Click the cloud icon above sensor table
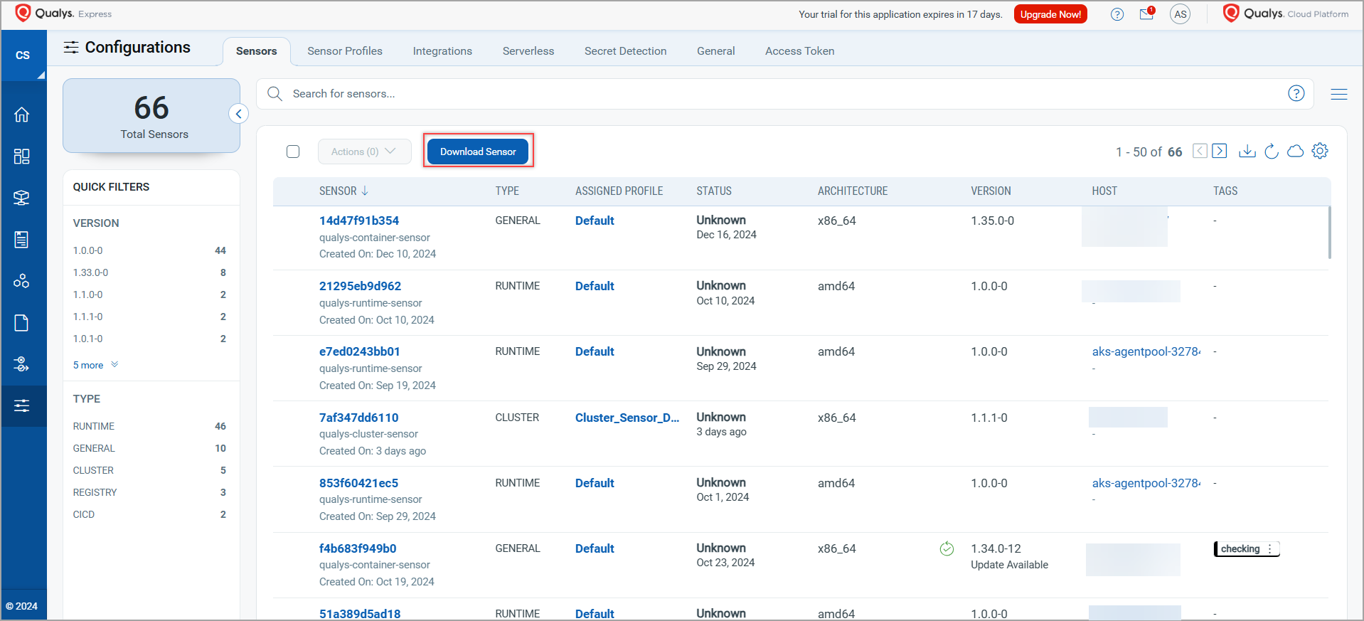The width and height of the screenshot is (1364, 621). point(1296,152)
